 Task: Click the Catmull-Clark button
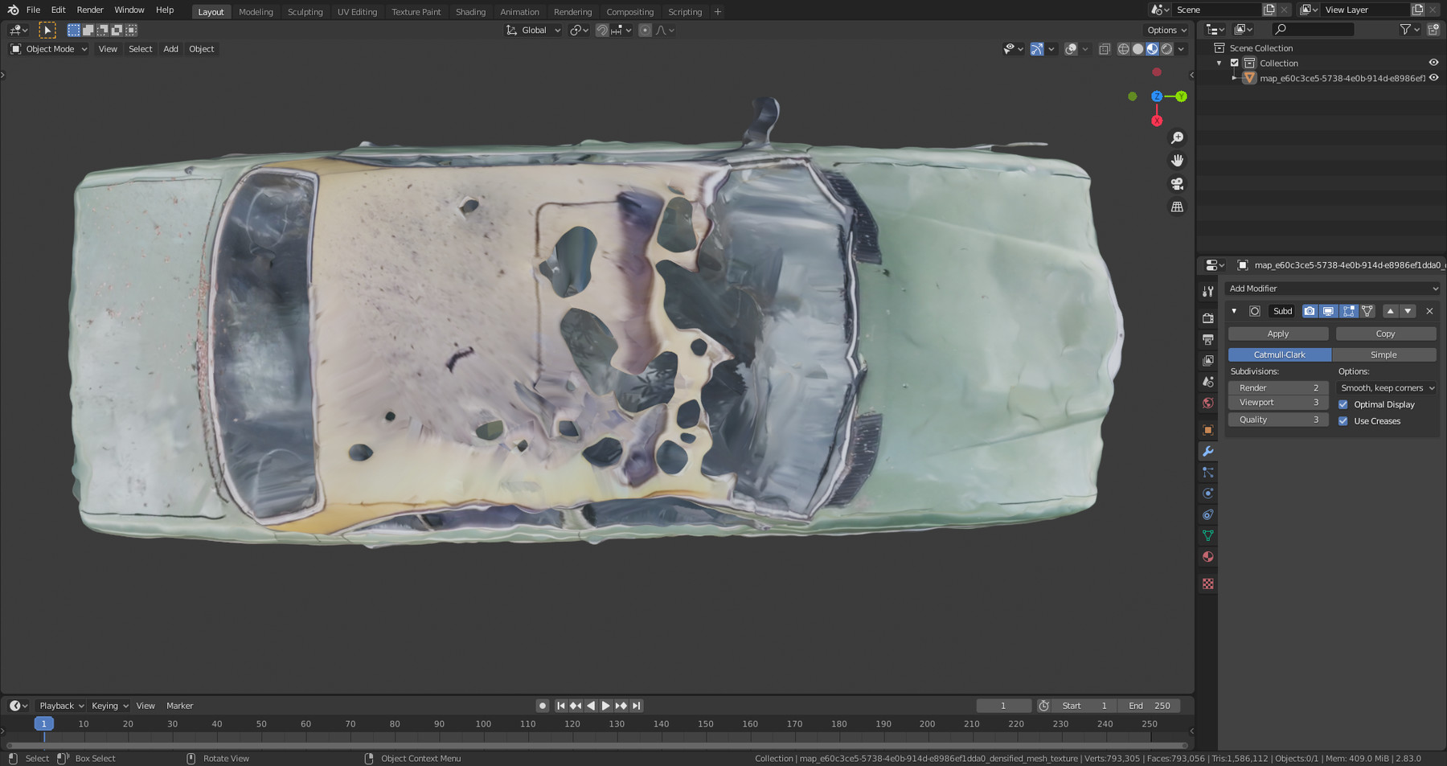click(x=1278, y=354)
